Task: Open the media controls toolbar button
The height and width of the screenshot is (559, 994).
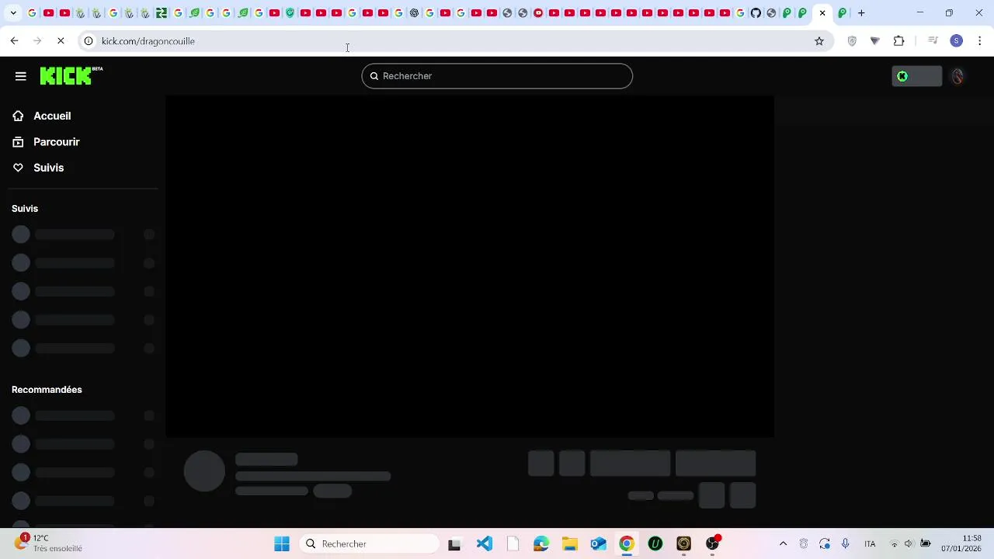Action: pyautogui.click(x=933, y=40)
